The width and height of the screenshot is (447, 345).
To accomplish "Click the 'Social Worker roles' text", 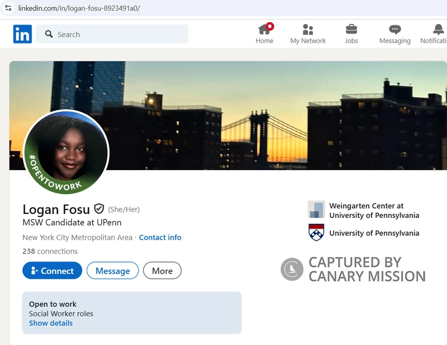I will tap(61, 313).
